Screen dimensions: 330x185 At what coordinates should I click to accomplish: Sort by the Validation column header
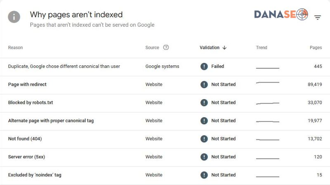click(x=210, y=48)
